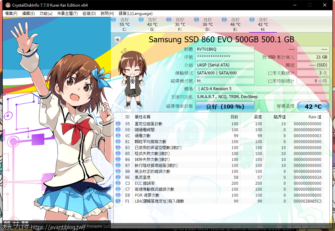Image resolution: width=335 pixels, height=231 pixels.
Task: Select the ECC 錯誤率 attribute row
Action: click(x=219, y=183)
